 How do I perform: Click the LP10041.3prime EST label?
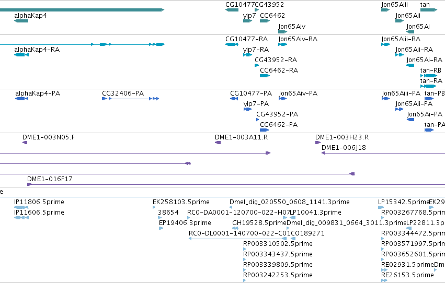(316, 213)
